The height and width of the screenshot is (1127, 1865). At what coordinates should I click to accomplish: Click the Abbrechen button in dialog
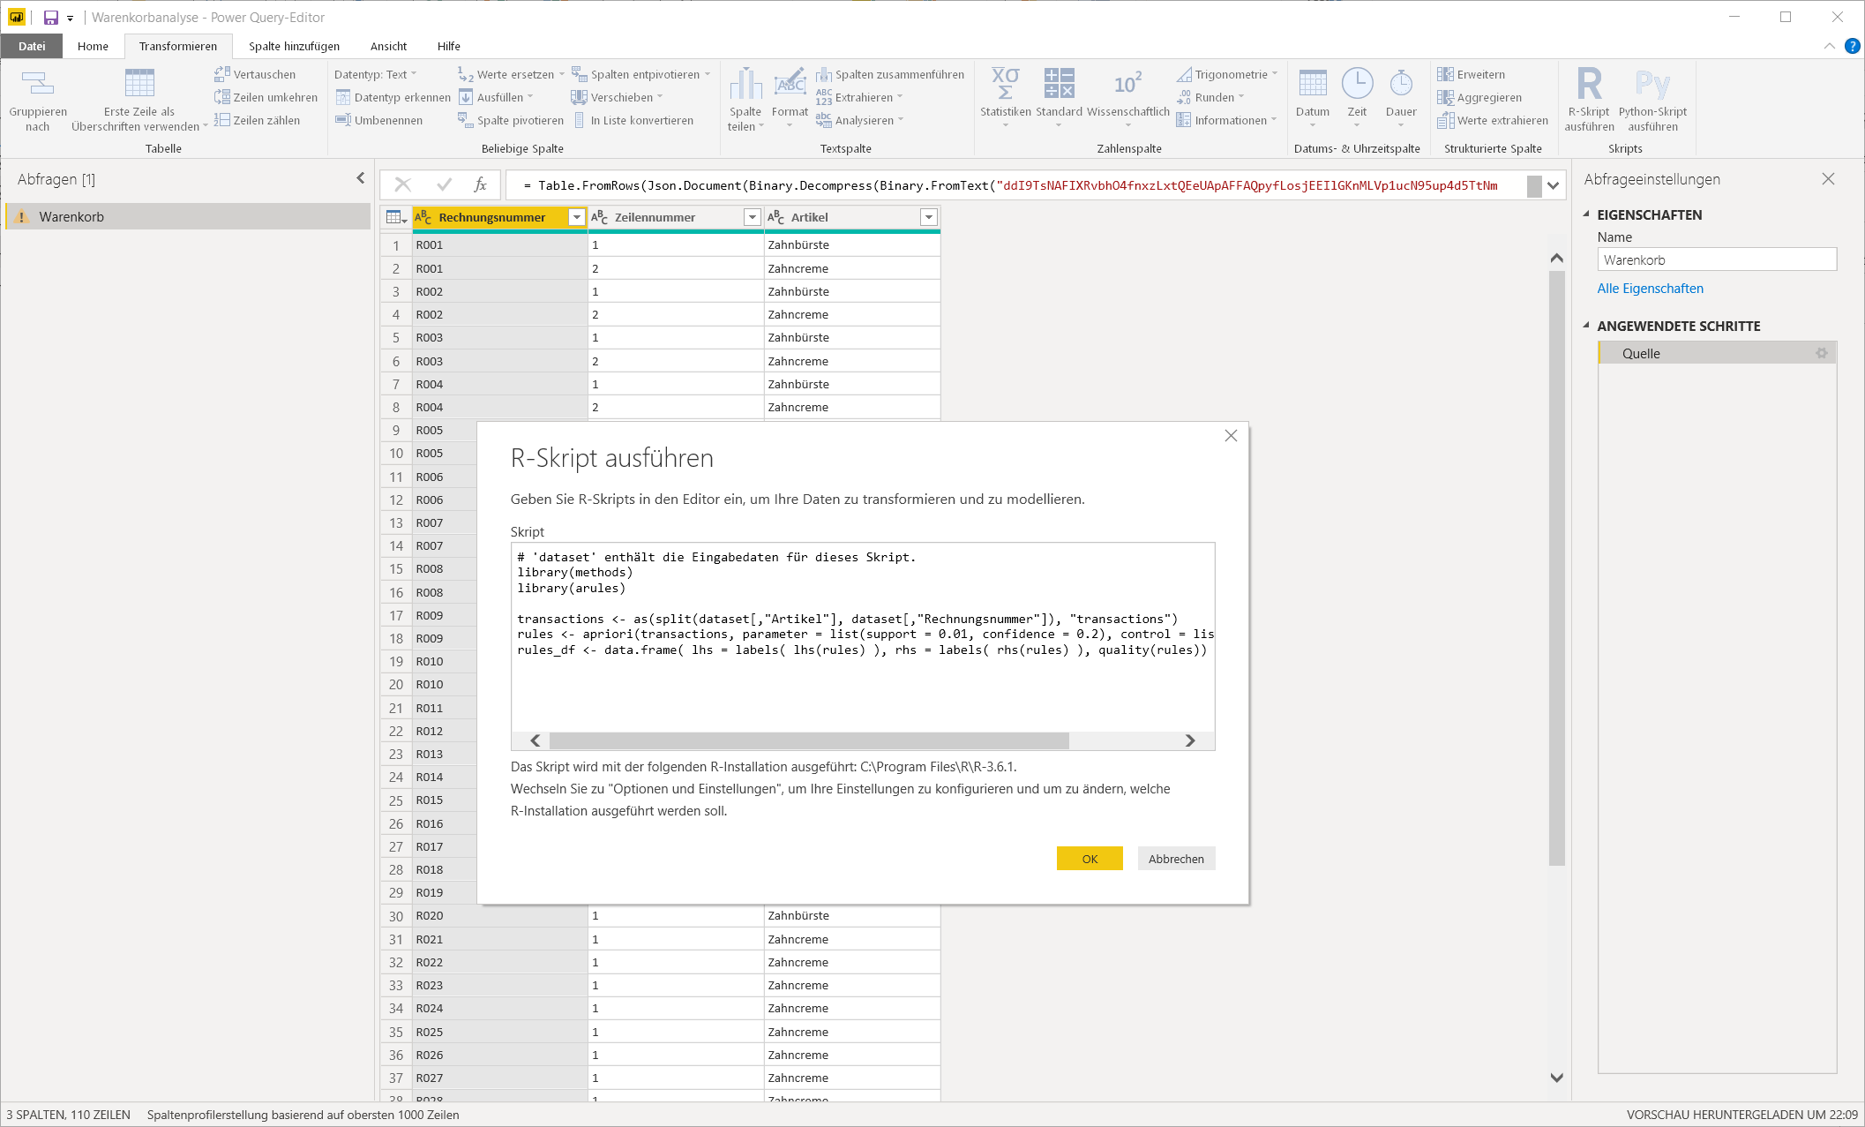(1176, 859)
